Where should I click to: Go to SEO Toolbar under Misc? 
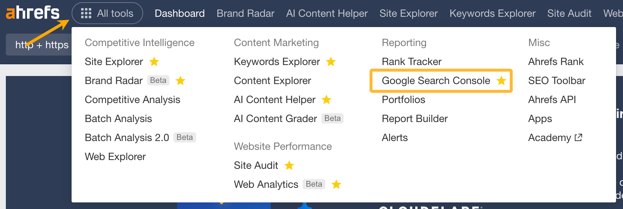point(557,81)
